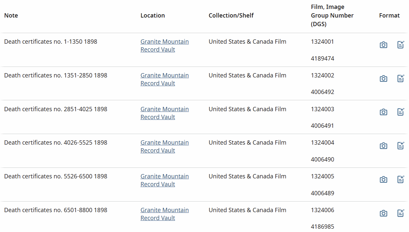Select note 'Death certificates no. 4026-5525 1898'
This screenshot has width=409, height=232.
tap(56, 143)
